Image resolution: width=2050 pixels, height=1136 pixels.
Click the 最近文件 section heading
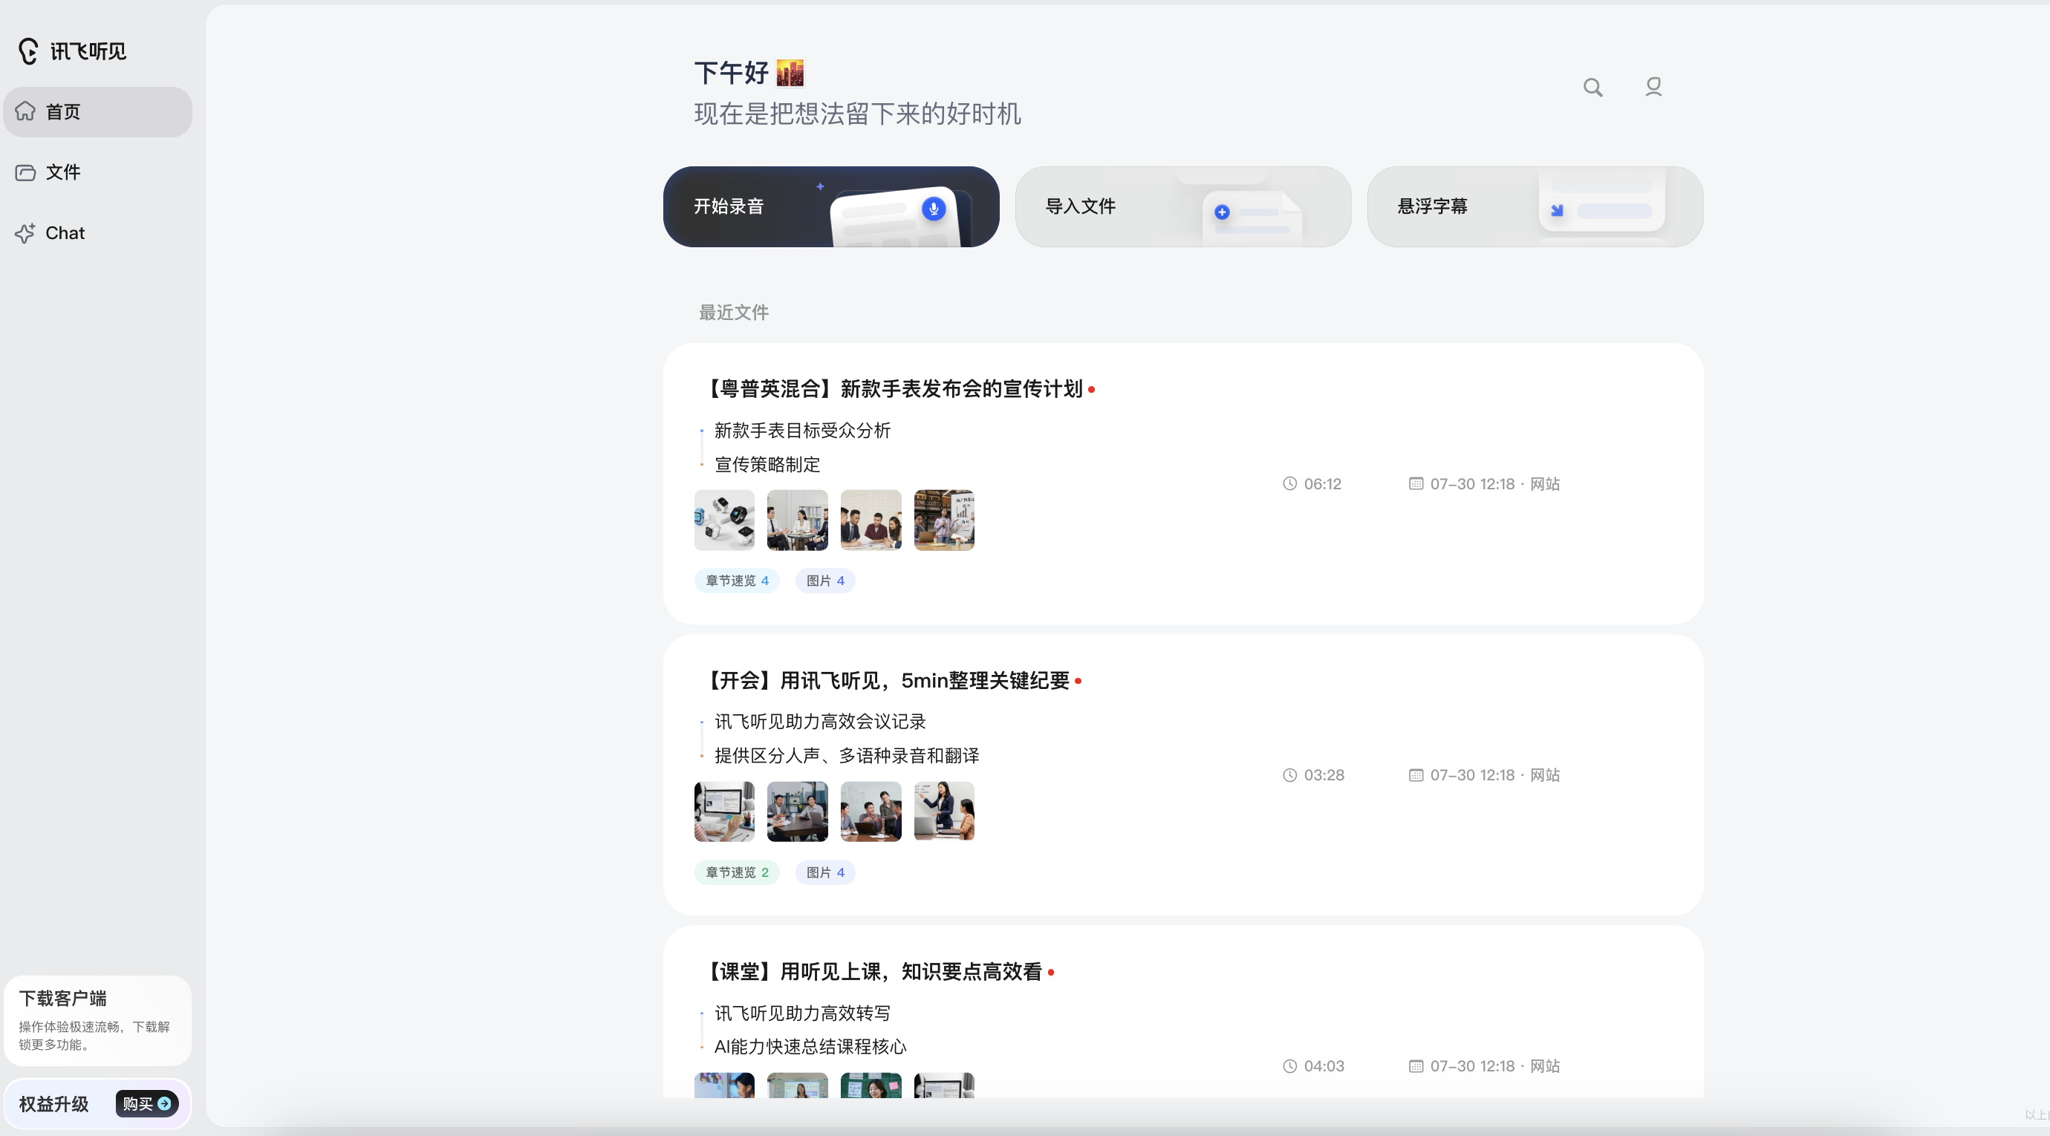pyautogui.click(x=734, y=313)
